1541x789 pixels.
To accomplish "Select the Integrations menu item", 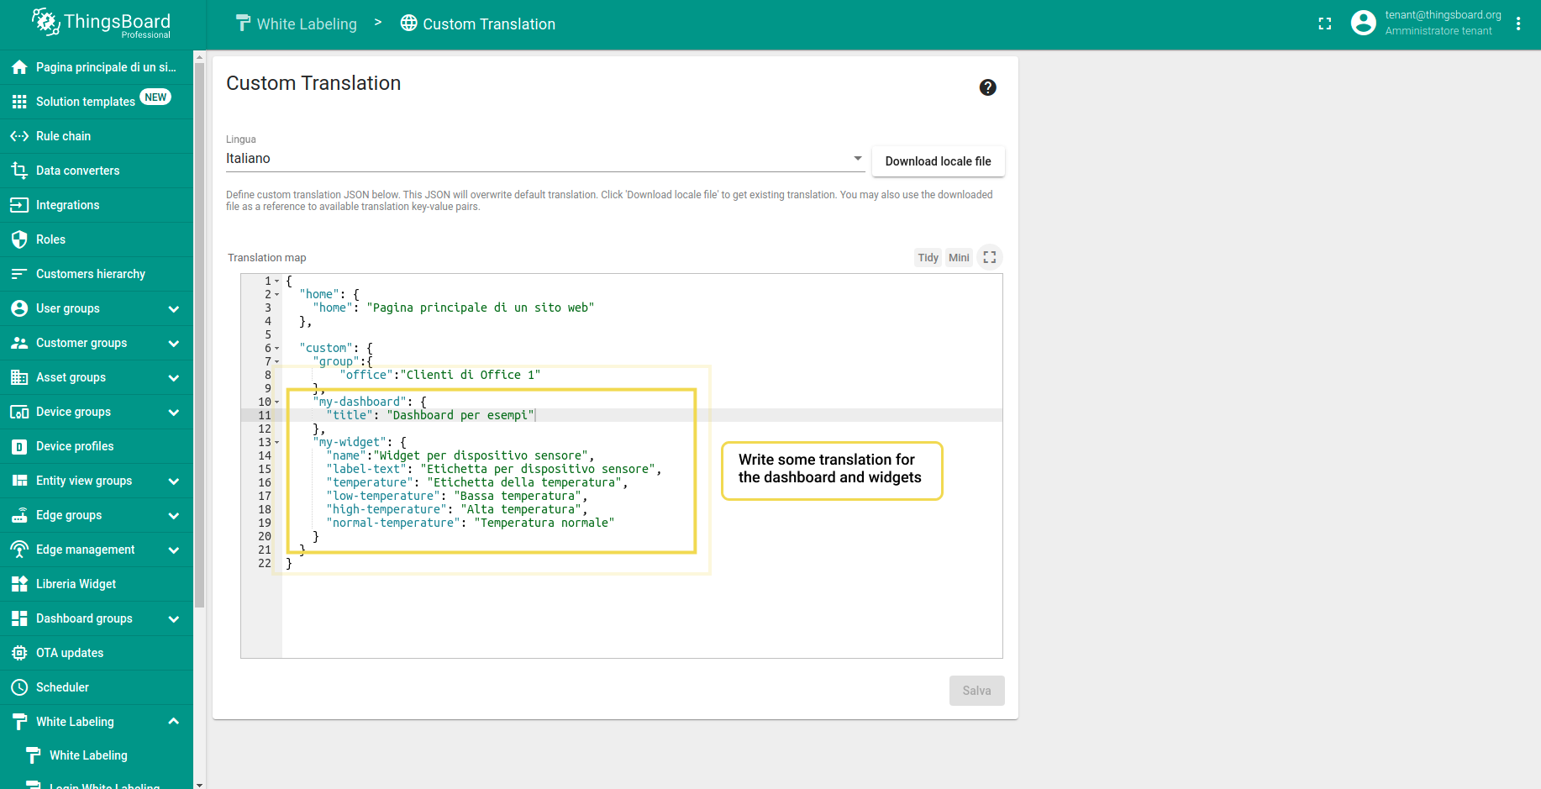I will [x=67, y=205].
